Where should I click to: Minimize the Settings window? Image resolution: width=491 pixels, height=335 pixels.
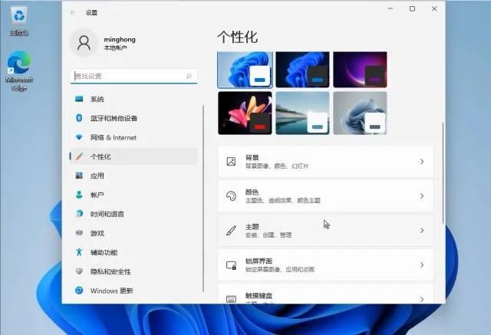point(390,8)
